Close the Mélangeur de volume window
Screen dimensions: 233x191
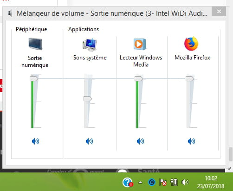click(219, 11)
